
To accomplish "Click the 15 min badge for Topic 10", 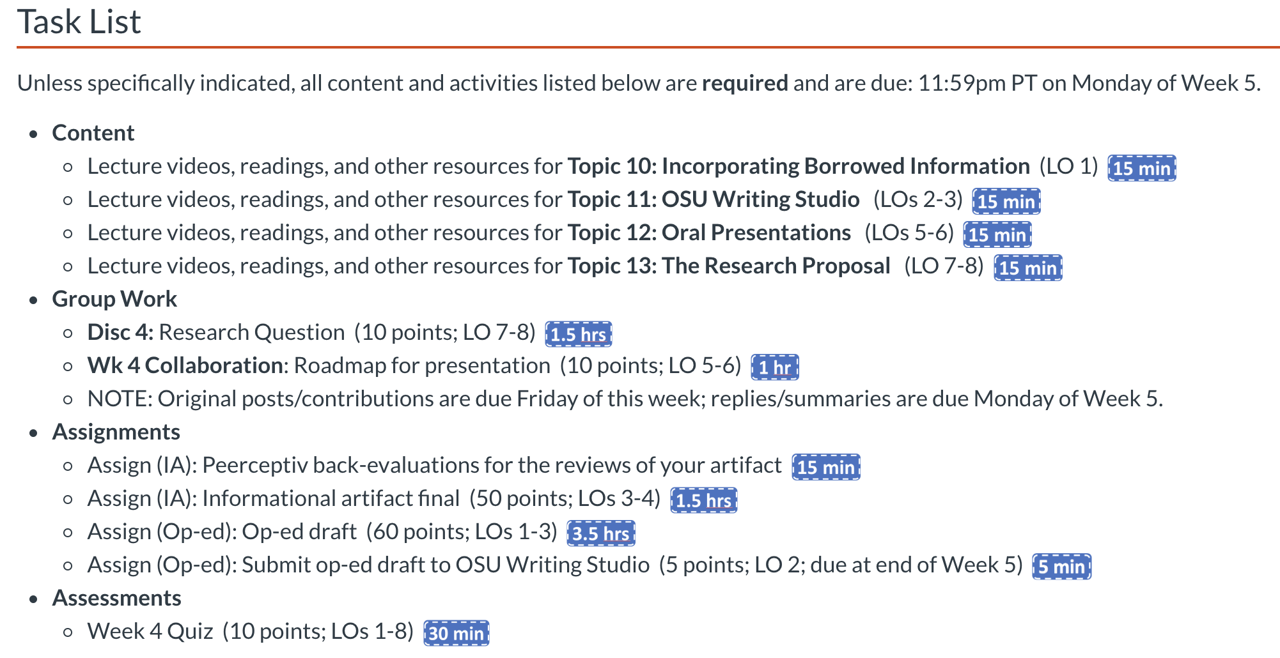I will (1142, 168).
